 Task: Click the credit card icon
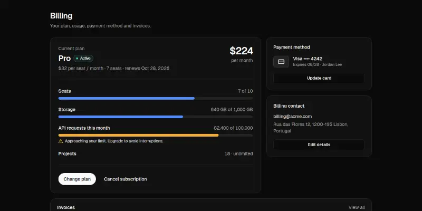pyautogui.click(x=281, y=62)
